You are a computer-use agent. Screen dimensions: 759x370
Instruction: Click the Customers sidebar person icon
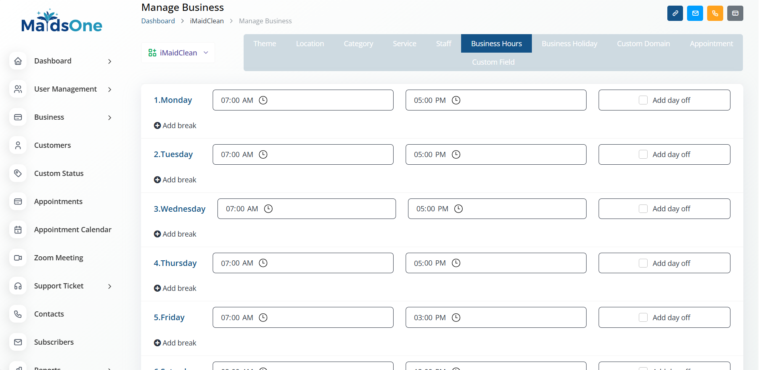pos(18,145)
